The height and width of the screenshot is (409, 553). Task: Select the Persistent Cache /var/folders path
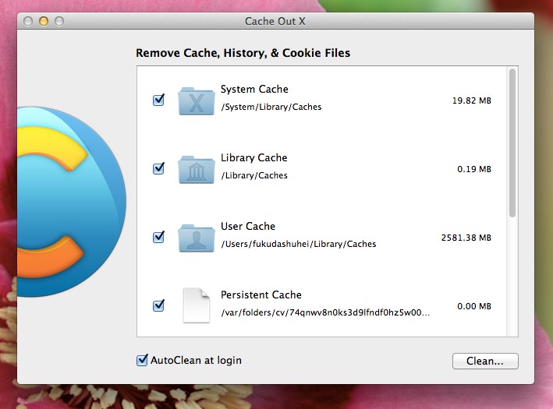pyautogui.click(x=325, y=312)
